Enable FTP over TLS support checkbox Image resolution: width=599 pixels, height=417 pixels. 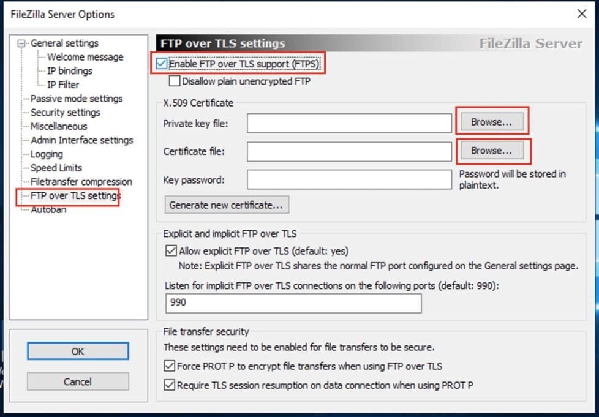pos(162,63)
